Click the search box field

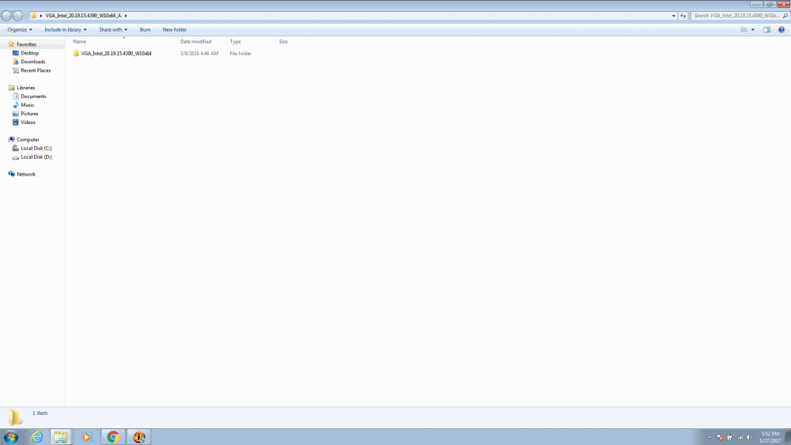(736, 16)
